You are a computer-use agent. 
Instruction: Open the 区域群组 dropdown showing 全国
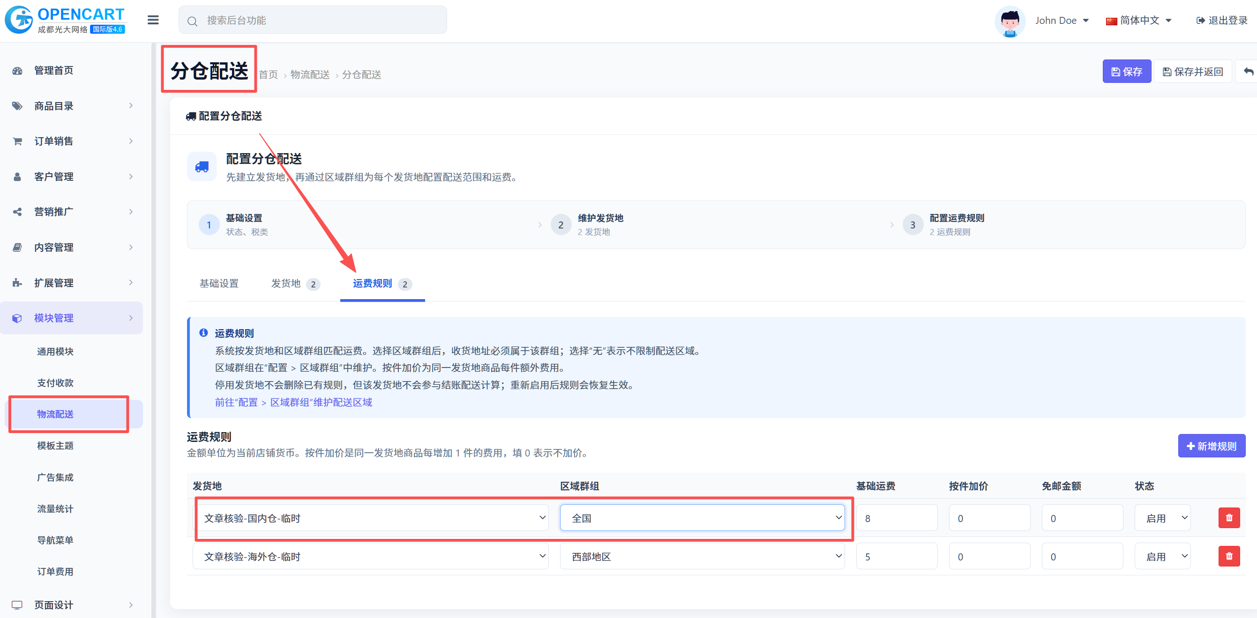(x=702, y=518)
